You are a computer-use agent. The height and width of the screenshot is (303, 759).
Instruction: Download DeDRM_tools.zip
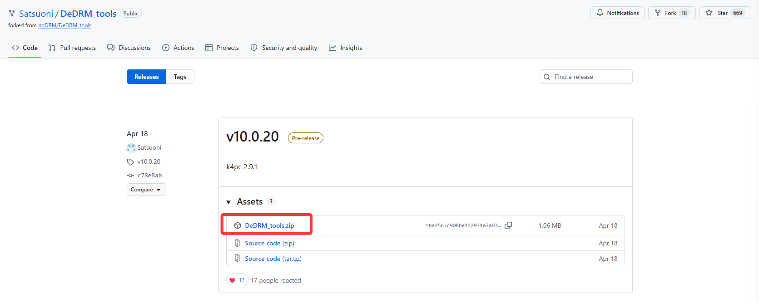pyautogui.click(x=269, y=225)
